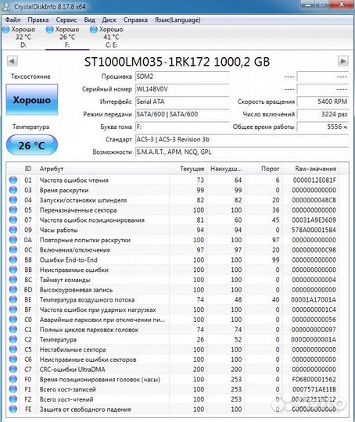Go to next disk with right arrow
The width and height of the screenshot is (355, 422).
pos(342,61)
